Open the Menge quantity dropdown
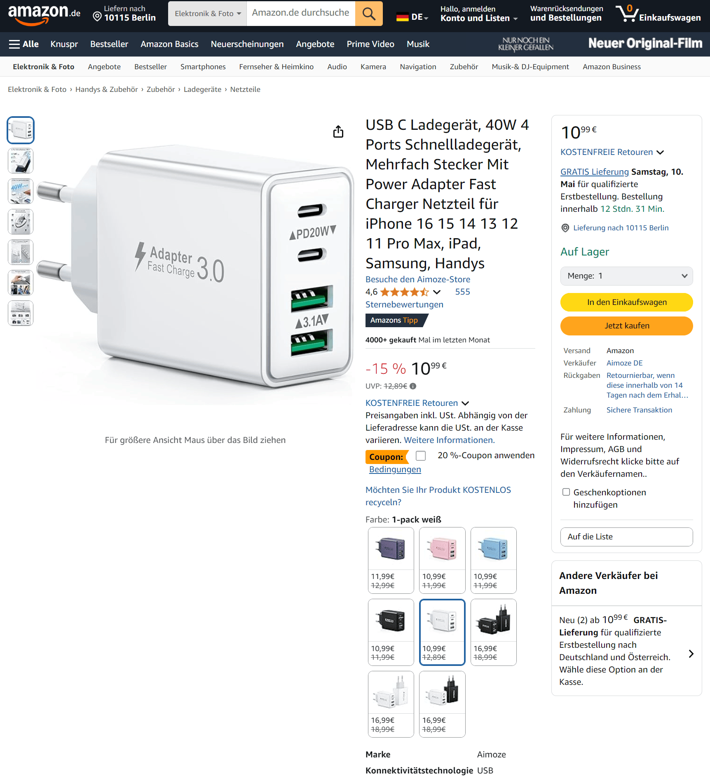This screenshot has width=710, height=778. click(x=626, y=276)
